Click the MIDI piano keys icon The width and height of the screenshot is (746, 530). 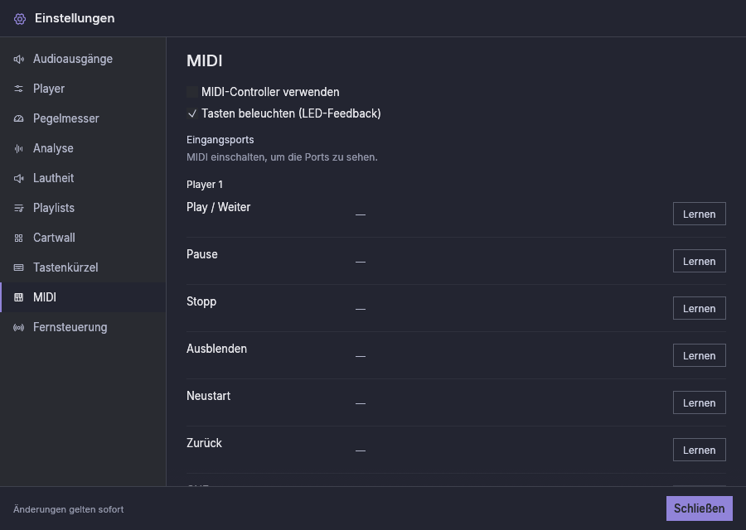pos(18,297)
